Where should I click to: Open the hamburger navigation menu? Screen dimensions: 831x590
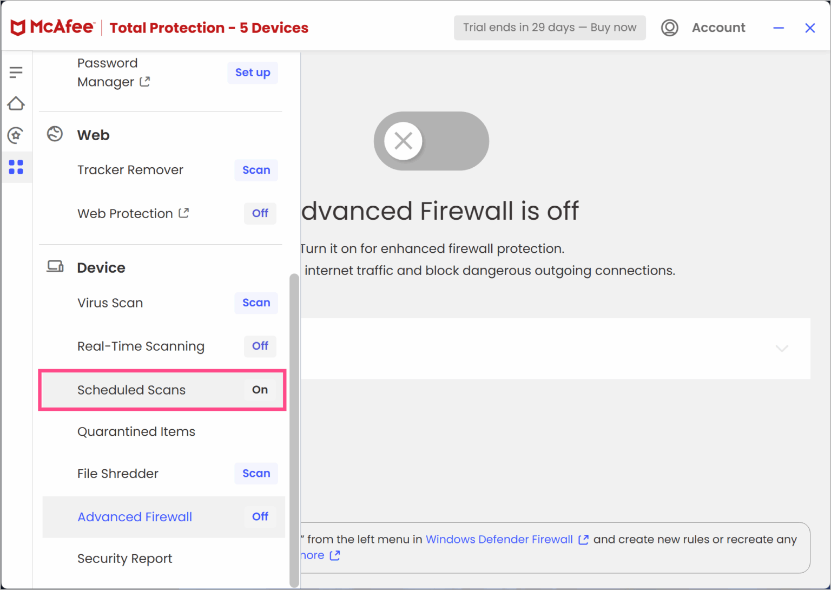pos(16,72)
